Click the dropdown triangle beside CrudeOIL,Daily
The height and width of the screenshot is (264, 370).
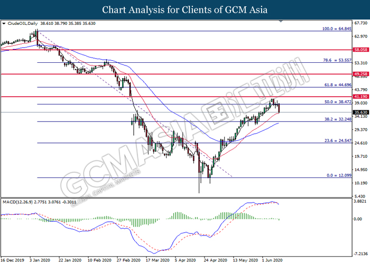click(x=4, y=24)
